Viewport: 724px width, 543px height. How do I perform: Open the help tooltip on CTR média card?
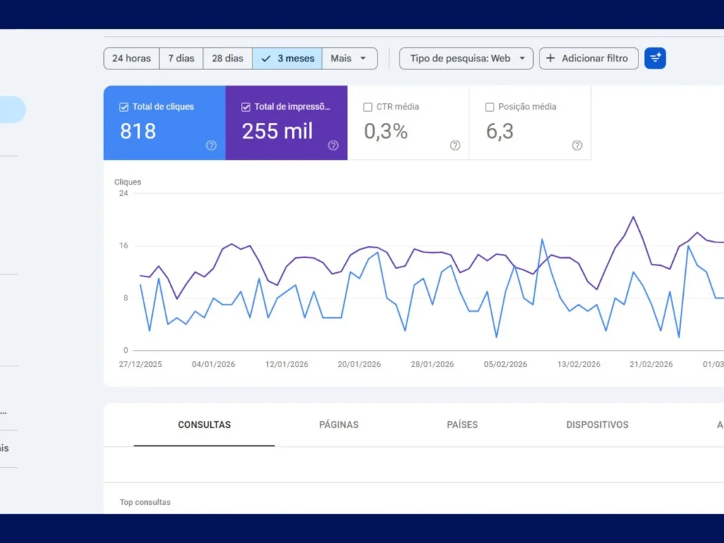pos(455,146)
